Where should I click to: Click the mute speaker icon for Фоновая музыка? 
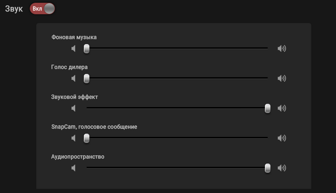tap(73, 48)
